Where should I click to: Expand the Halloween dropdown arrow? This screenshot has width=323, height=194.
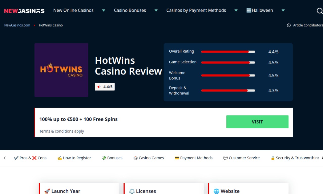pos(283,11)
